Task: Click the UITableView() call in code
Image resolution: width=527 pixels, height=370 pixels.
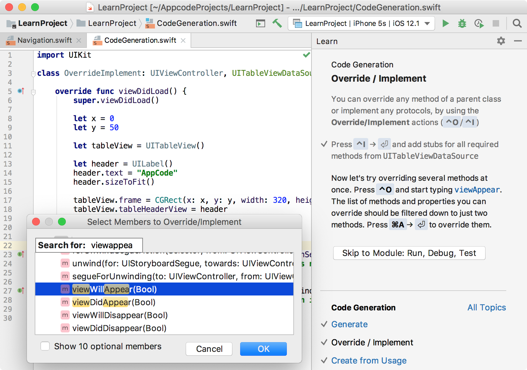Action: pyautogui.click(x=175, y=145)
